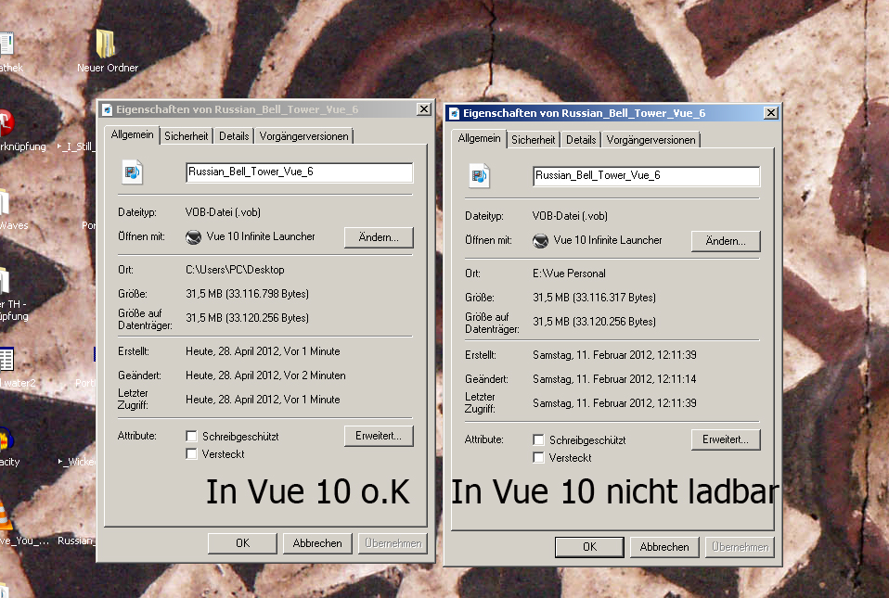Click the Vue 10 launcher icon in the Desktop-location window
The height and width of the screenshot is (598, 889).
tap(193, 237)
